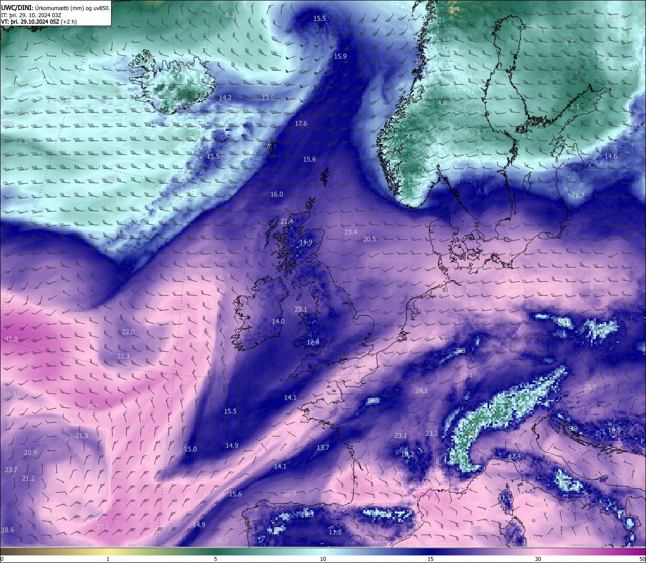Click the 24.1 value over France

click(421, 390)
